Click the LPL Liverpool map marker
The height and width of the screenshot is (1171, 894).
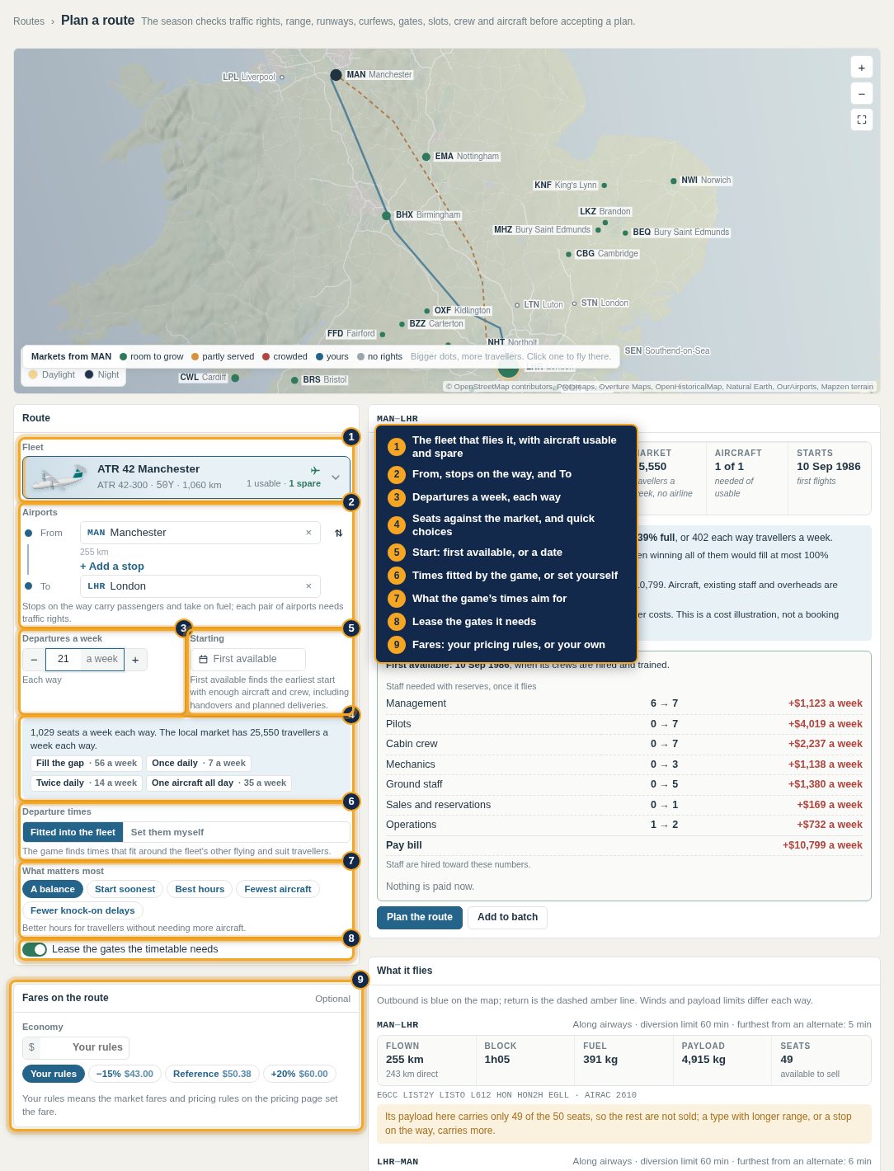282,78
